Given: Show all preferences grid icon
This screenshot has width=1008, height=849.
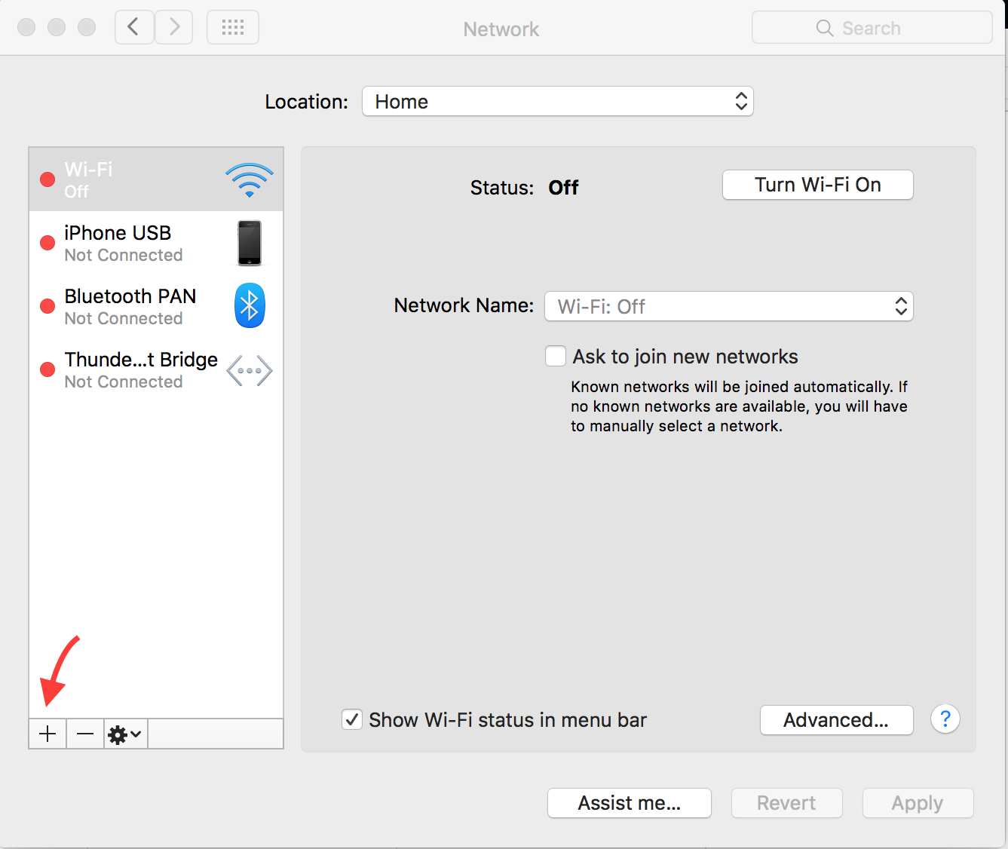Looking at the screenshot, I should click(x=233, y=28).
